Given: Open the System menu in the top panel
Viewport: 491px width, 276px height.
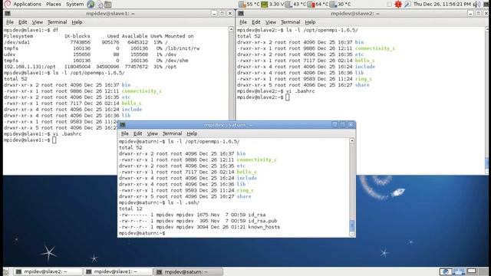Looking at the screenshot, I should click(x=74, y=4).
